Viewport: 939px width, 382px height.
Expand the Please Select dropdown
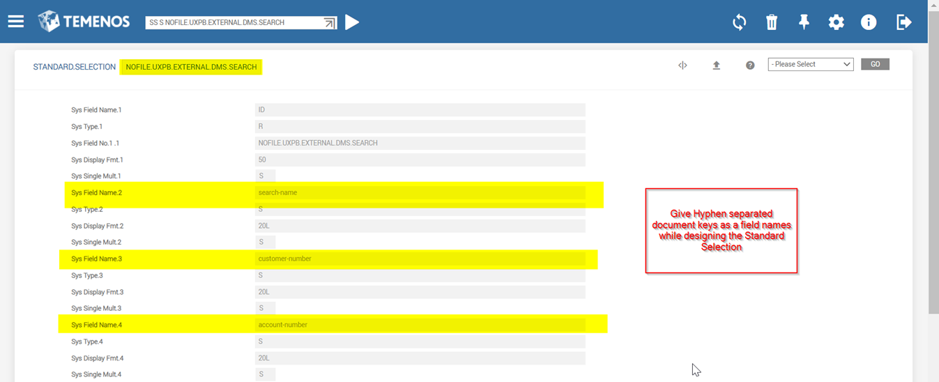[x=810, y=64]
